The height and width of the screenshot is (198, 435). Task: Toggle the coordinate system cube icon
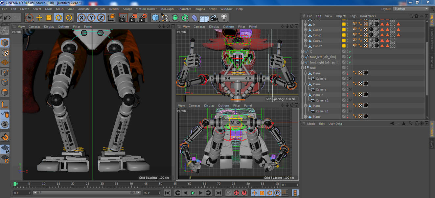point(111,18)
